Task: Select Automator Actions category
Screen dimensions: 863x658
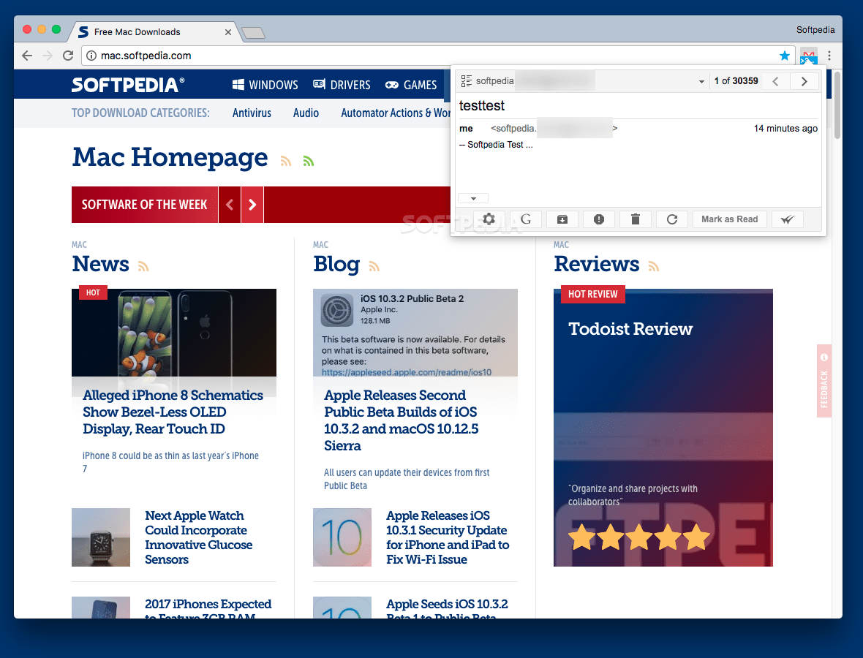Action: 395,113
